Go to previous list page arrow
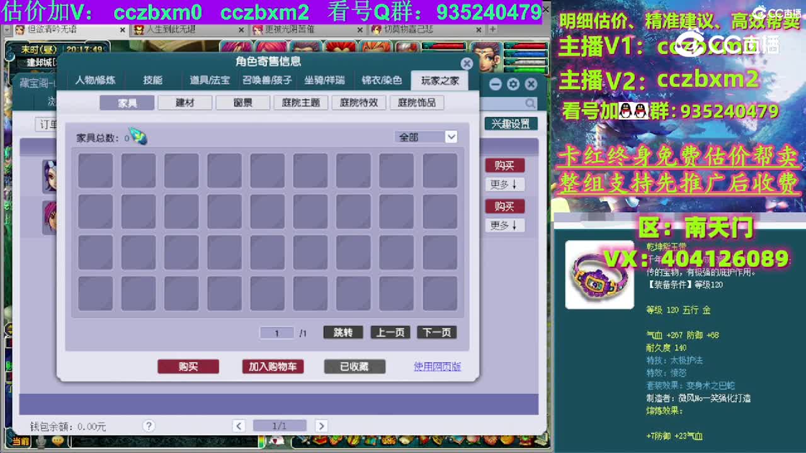 [239, 426]
